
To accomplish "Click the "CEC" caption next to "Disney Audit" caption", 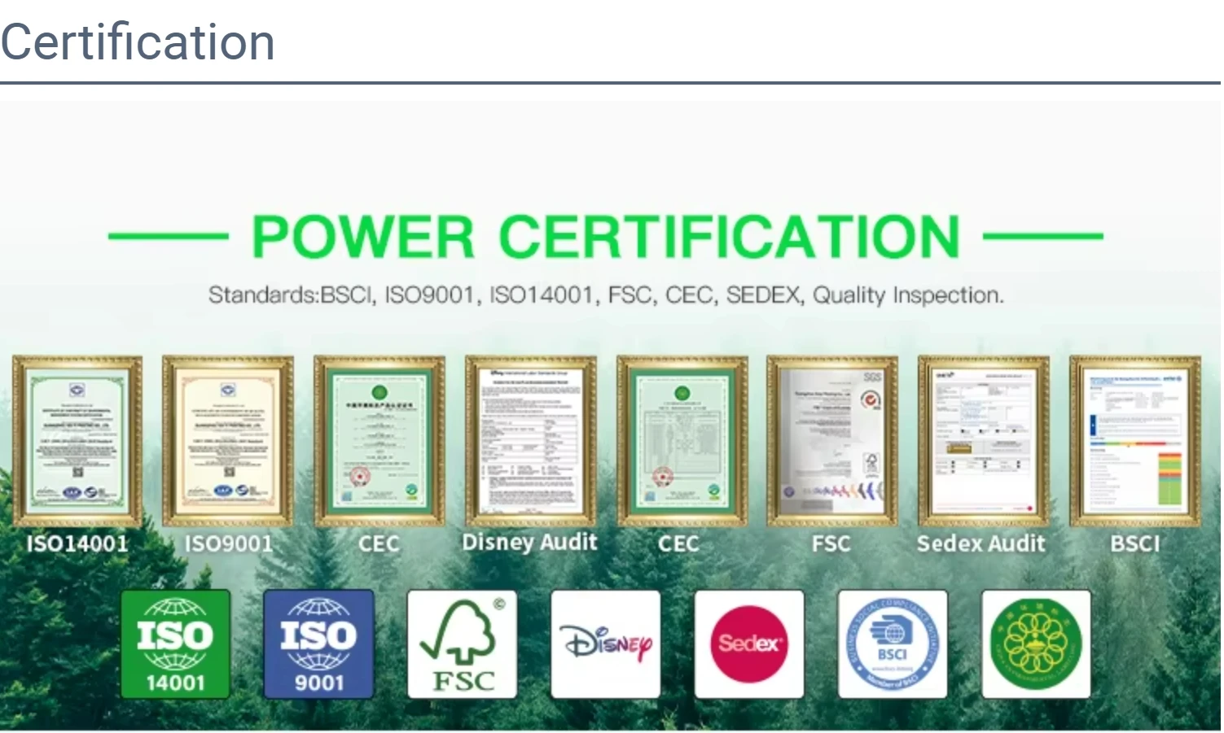I will coord(679,543).
